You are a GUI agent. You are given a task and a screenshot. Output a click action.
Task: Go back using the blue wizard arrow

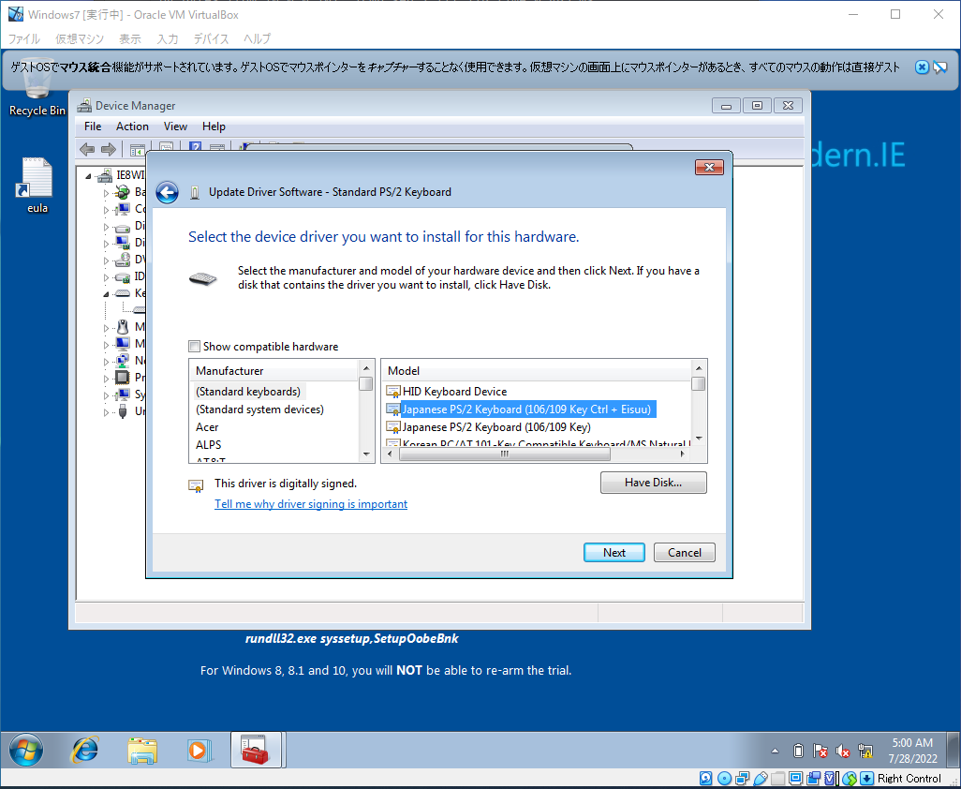[167, 192]
